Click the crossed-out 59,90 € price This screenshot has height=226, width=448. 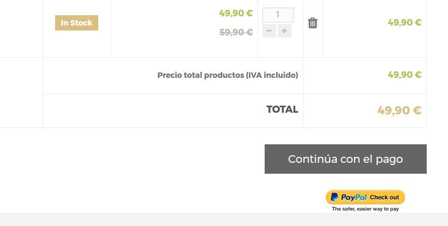pos(236,32)
